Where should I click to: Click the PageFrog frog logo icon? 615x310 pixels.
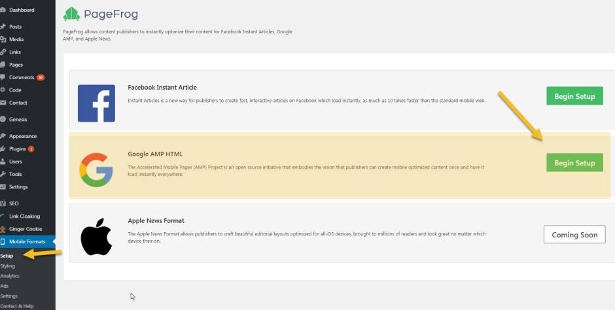pyautogui.click(x=71, y=14)
